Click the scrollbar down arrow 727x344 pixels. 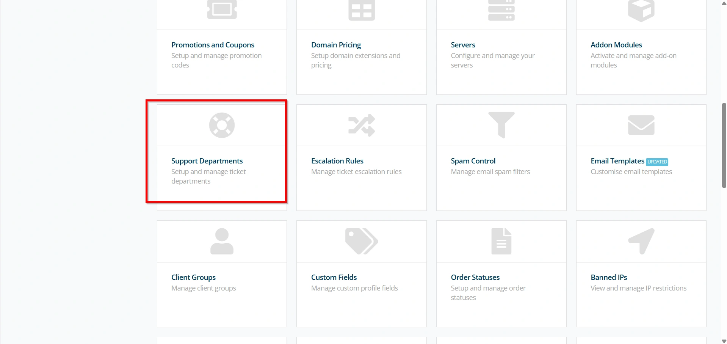pyautogui.click(x=724, y=341)
